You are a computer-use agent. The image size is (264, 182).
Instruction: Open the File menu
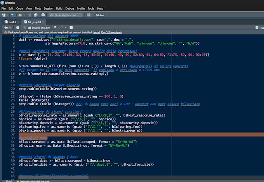click(x=3, y=9)
